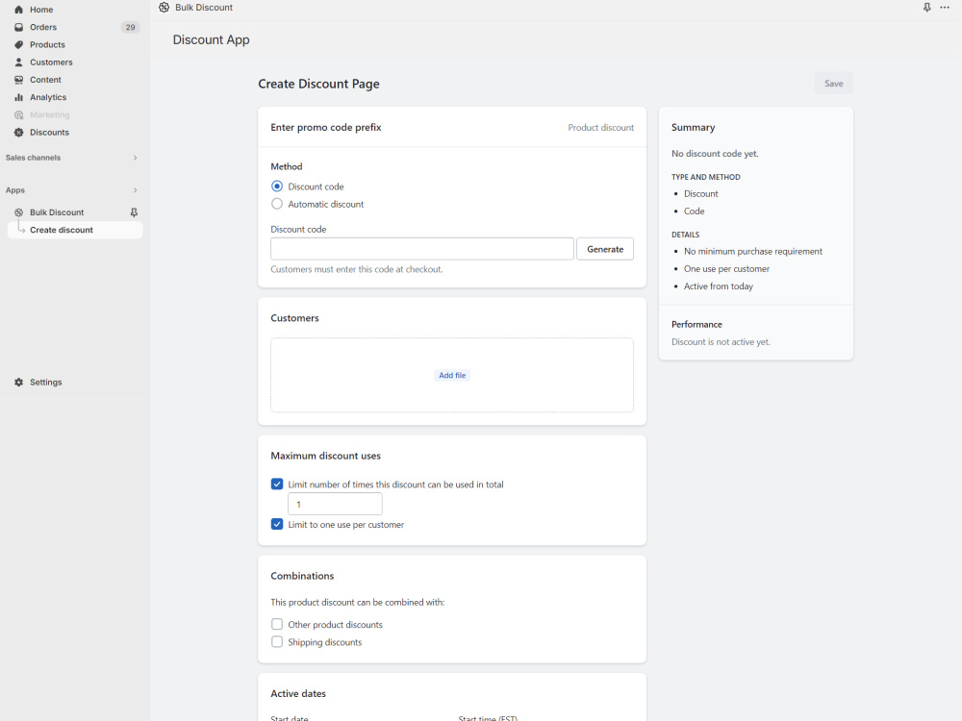Expand the Sales channels section chevron
Screen dimensions: 962x721
point(135,158)
